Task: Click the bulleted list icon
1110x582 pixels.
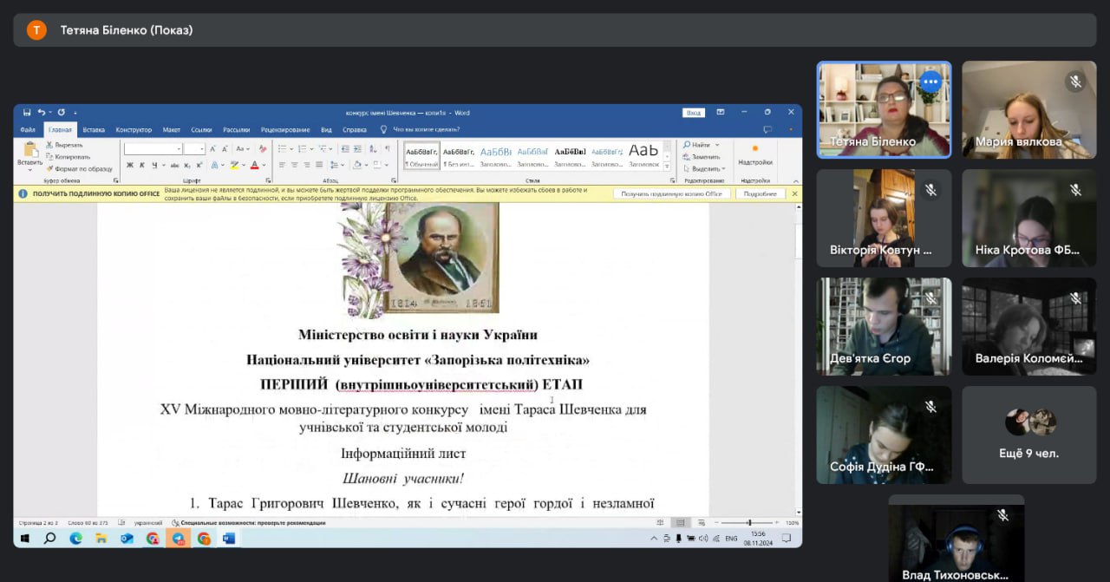Action: click(283, 149)
